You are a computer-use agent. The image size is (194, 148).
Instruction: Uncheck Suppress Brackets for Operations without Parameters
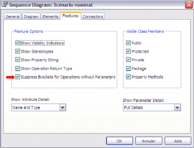point(18,77)
